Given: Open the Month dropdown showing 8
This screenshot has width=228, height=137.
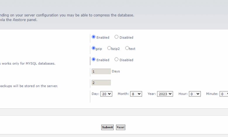Looking at the screenshot, I should pos(136,94).
